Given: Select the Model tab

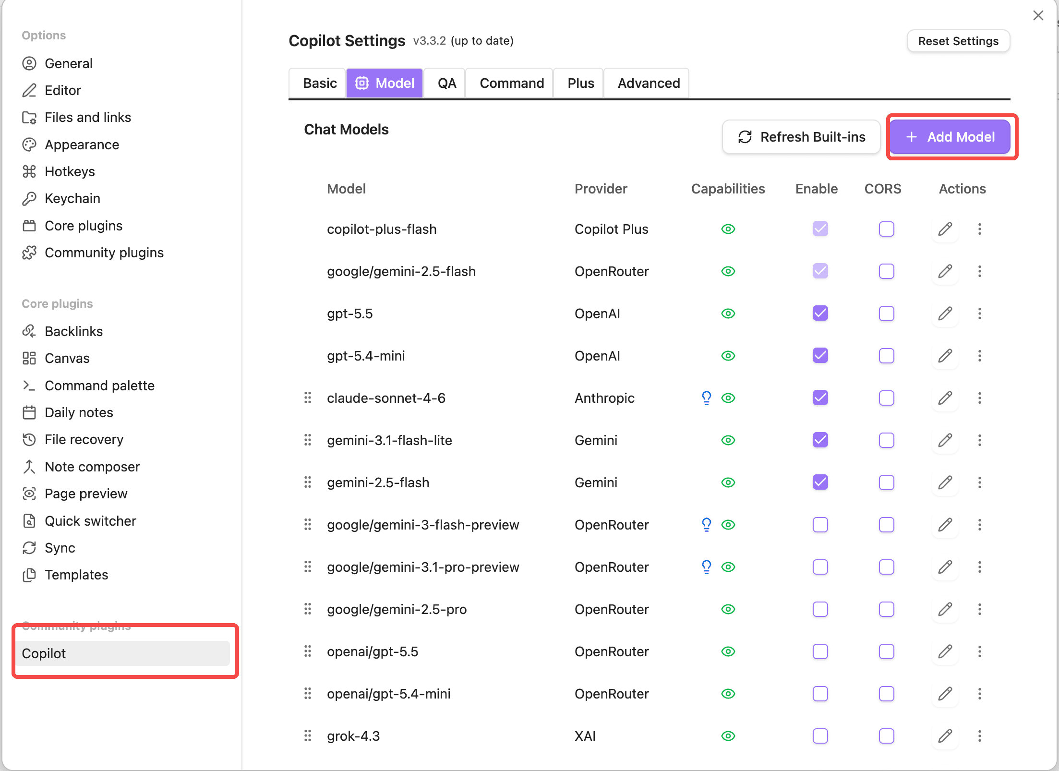Looking at the screenshot, I should point(385,83).
